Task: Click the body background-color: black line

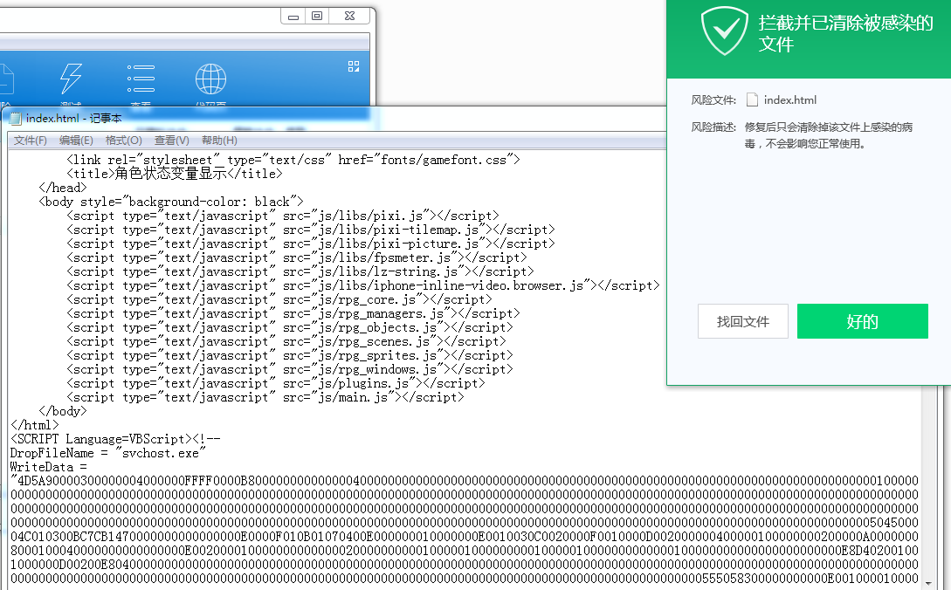Action: [170, 202]
